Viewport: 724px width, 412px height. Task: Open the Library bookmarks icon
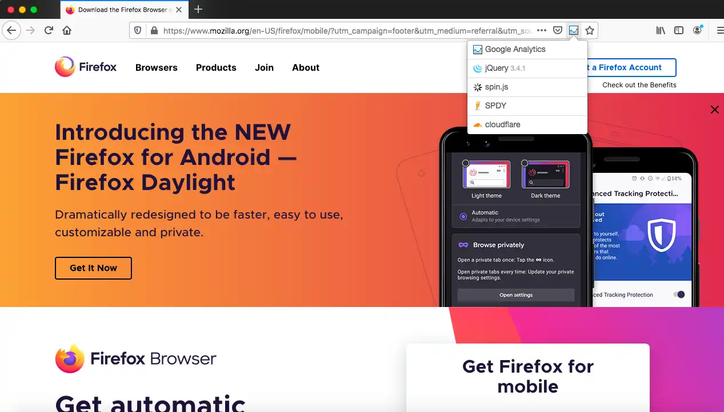[661, 30]
